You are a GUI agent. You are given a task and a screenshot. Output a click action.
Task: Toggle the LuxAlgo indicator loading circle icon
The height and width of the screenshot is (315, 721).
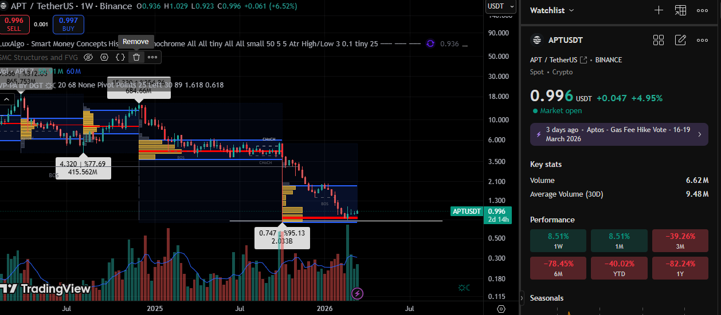pyautogui.click(x=430, y=44)
